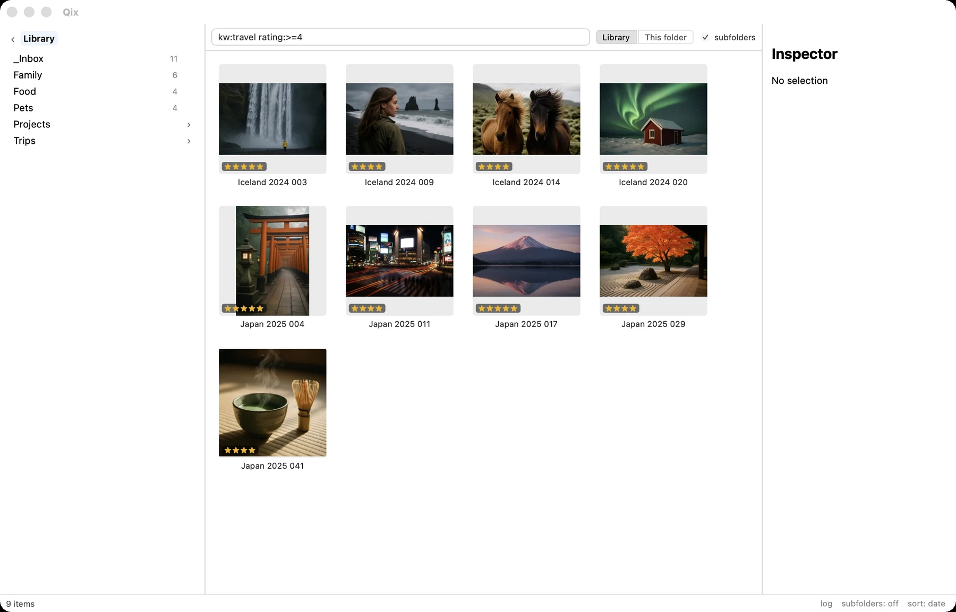The width and height of the screenshot is (956, 612).
Task: Click the '9 items' status text
Action: click(x=20, y=604)
